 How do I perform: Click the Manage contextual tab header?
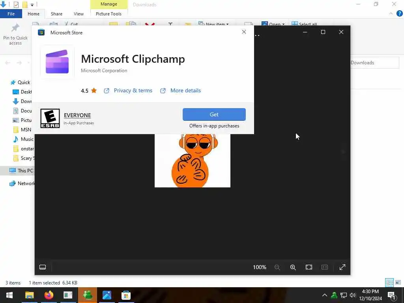(x=109, y=4)
